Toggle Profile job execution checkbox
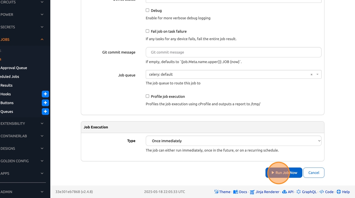 [x=147, y=96]
